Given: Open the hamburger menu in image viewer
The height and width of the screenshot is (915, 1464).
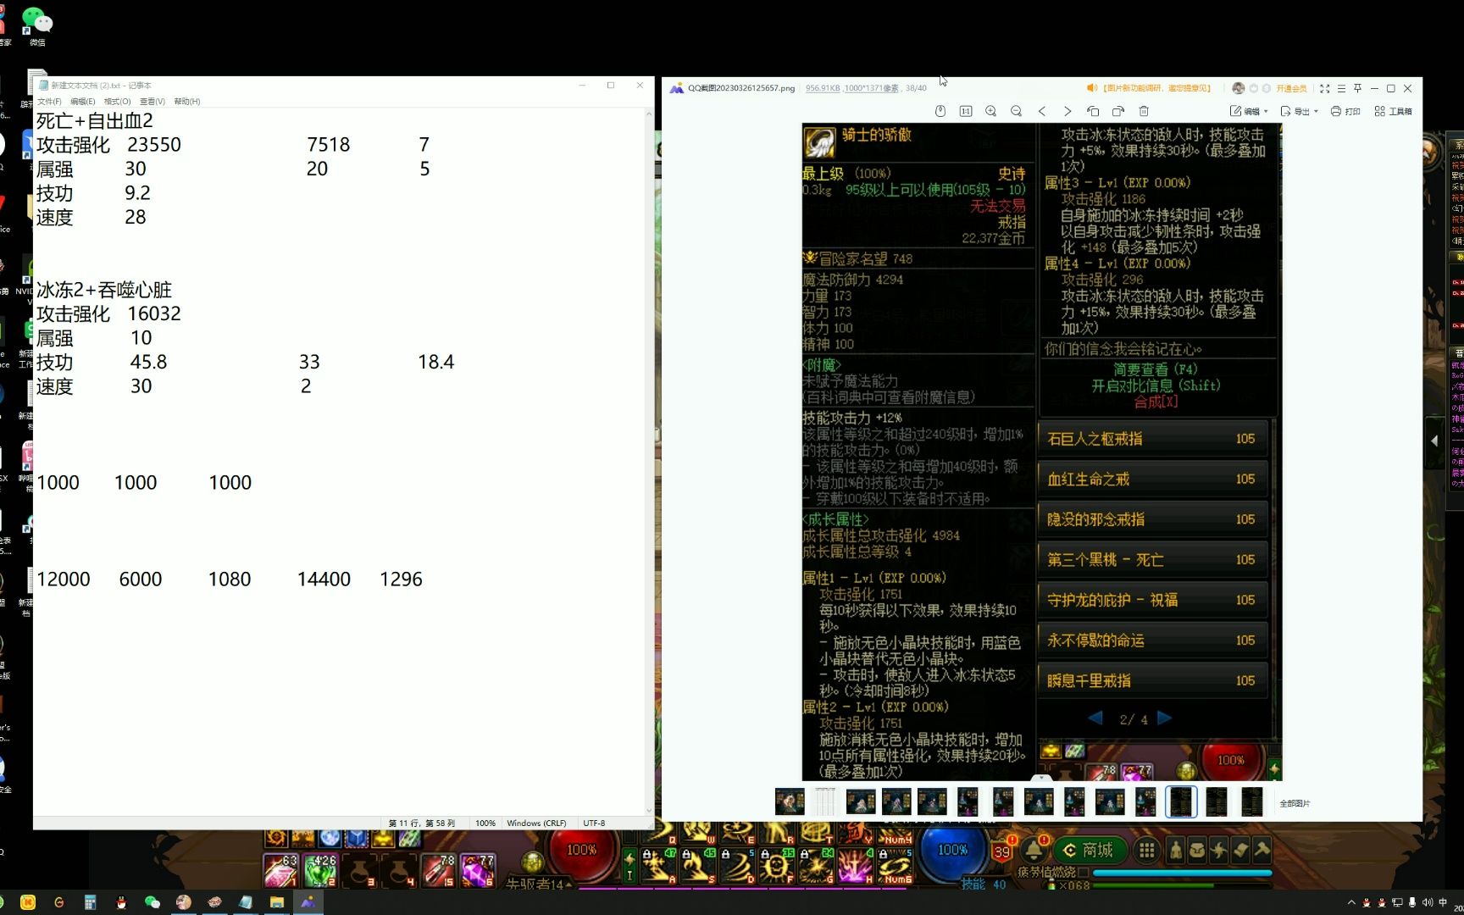Looking at the screenshot, I should click(1341, 88).
